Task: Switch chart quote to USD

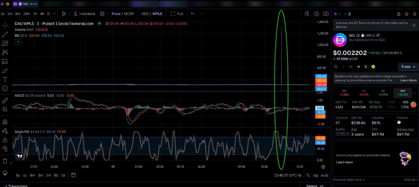Action: click(x=145, y=14)
